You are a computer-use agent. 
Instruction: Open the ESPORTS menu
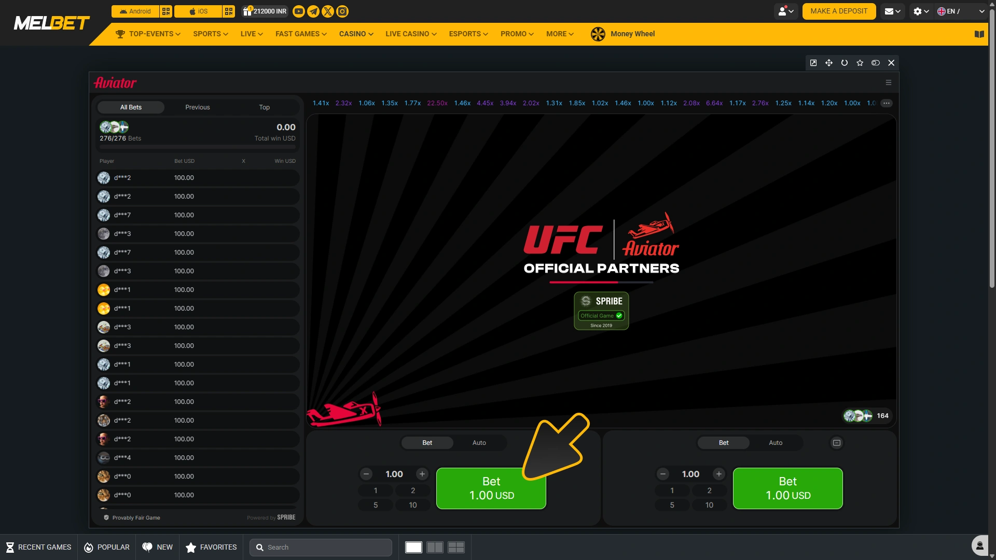(468, 34)
